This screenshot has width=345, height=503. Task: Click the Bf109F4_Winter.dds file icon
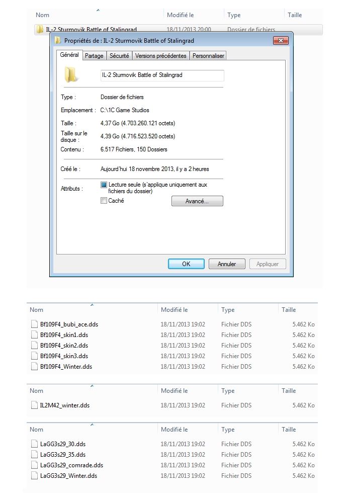(34, 367)
